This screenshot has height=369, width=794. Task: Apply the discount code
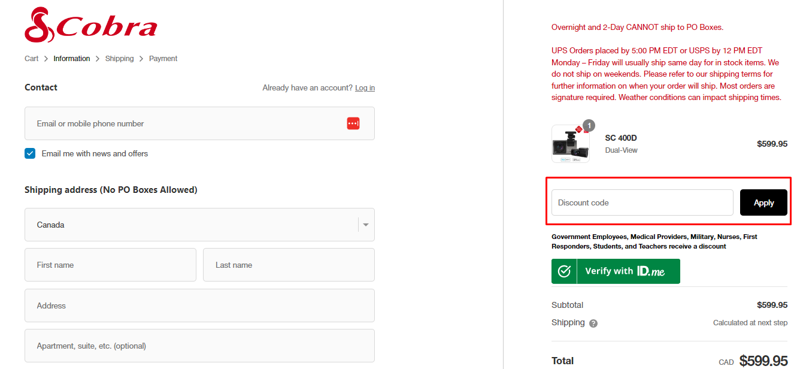763,202
